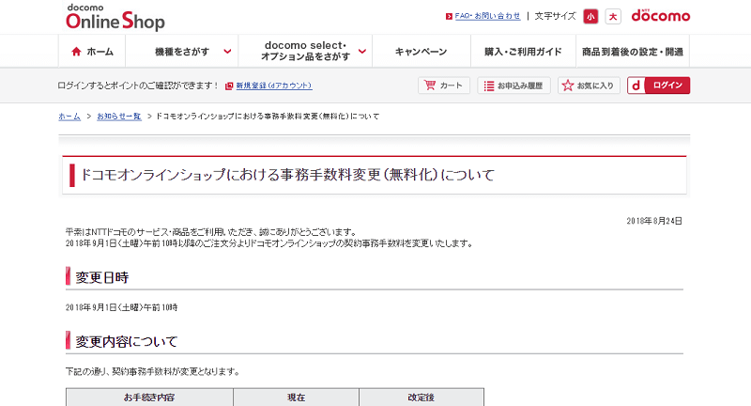
Task: Click the 変更内容について section heading
Action: 127,342
